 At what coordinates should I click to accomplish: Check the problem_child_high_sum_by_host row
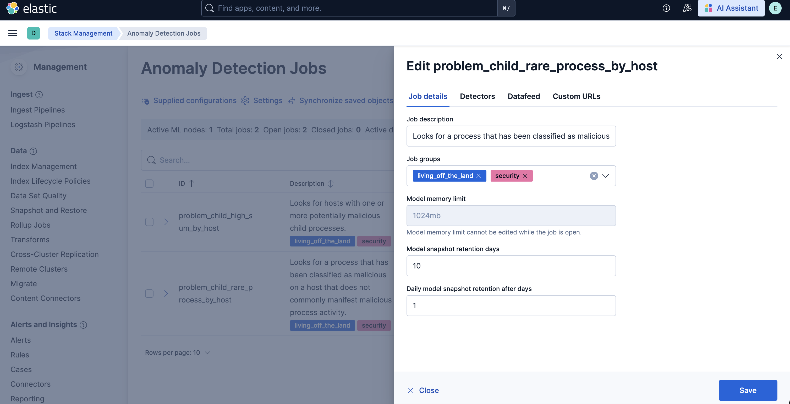coord(149,222)
